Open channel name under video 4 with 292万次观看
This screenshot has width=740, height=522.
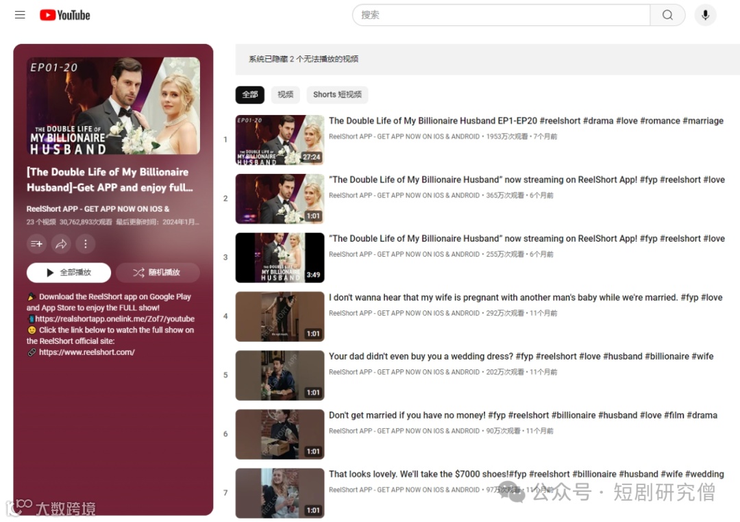(404, 313)
